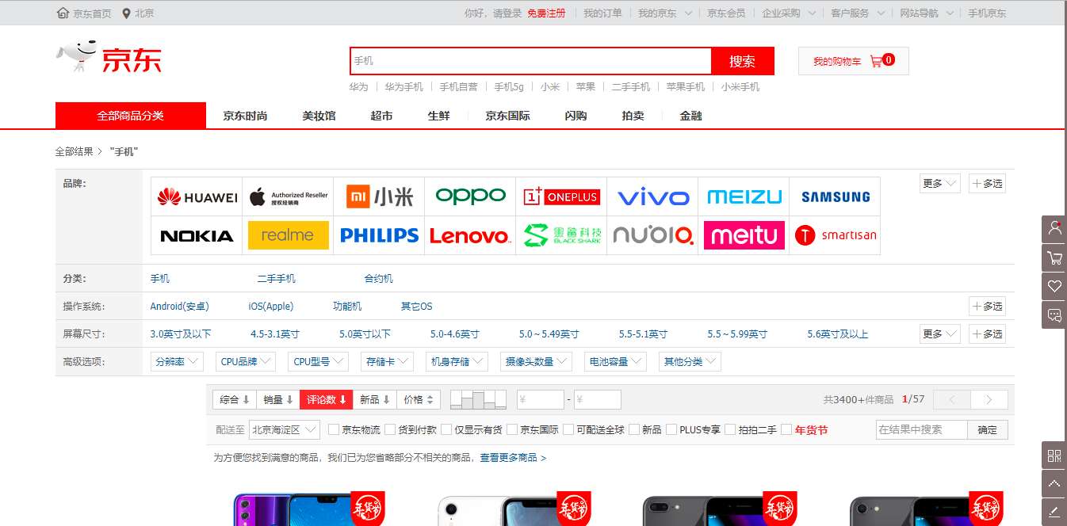Pick the yellow realme brand logo
Screen dimensions: 1067x526
[288, 235]
